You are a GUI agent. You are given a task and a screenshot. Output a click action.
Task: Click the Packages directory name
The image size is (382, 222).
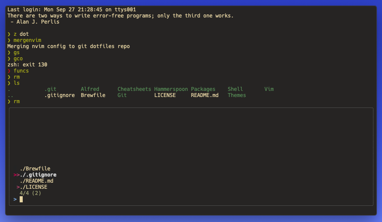(x=203, y=89)
